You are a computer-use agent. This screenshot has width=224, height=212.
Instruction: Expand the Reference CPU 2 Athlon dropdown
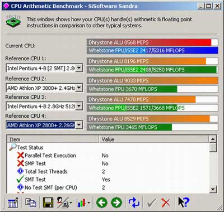79,88
